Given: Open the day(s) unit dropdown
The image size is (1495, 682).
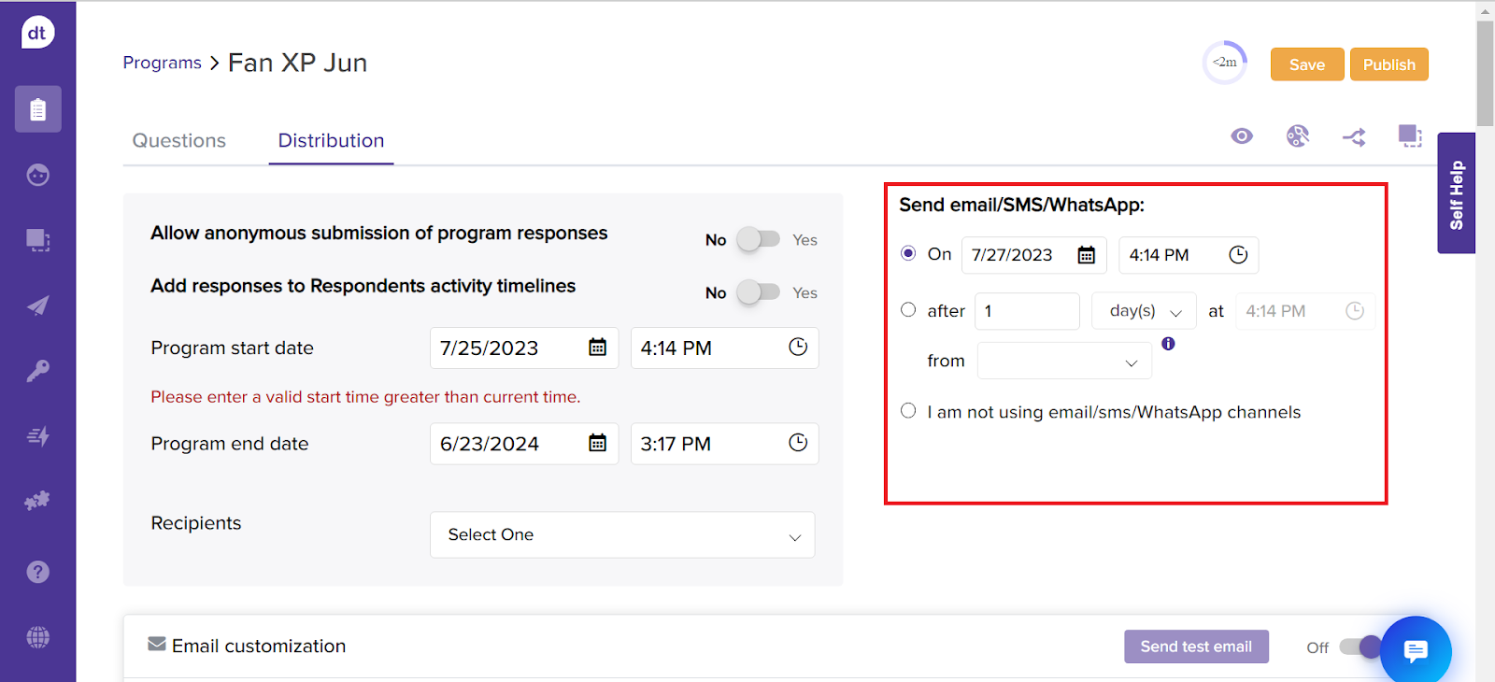Looking at the screenshot, I should point(1144,311).
